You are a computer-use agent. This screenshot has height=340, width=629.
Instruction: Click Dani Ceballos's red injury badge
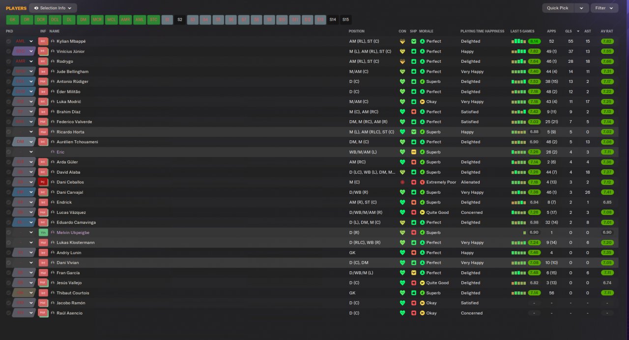(x=43, y=182)
